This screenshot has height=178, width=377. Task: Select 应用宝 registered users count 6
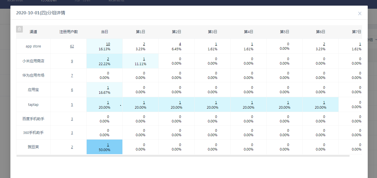72,90
